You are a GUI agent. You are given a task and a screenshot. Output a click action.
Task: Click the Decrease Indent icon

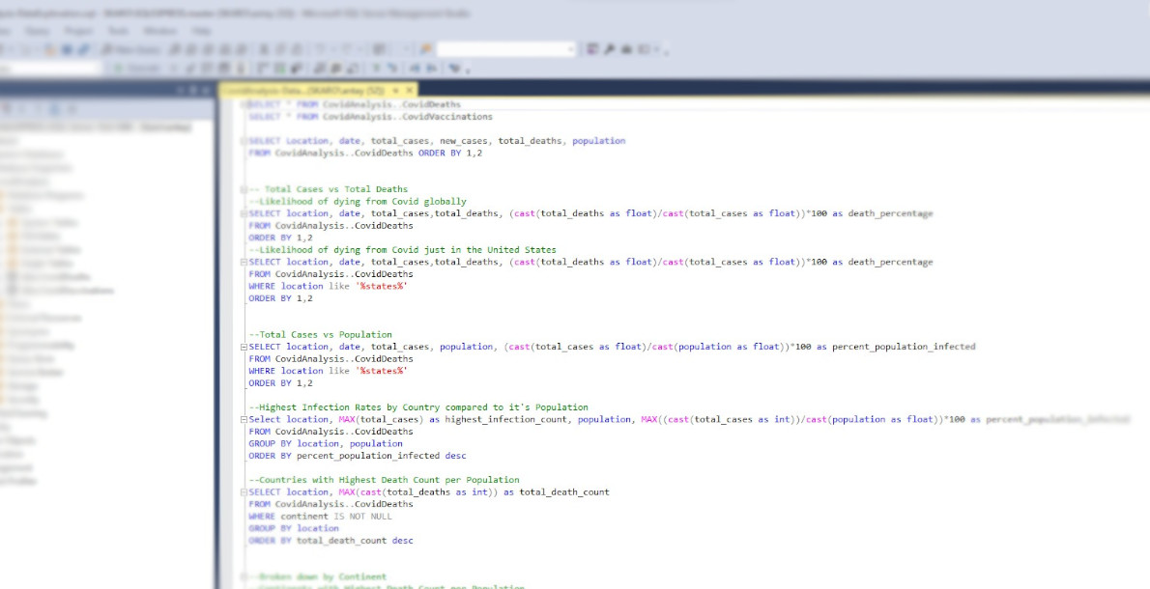pyautogui.click(x=415, y=69)
